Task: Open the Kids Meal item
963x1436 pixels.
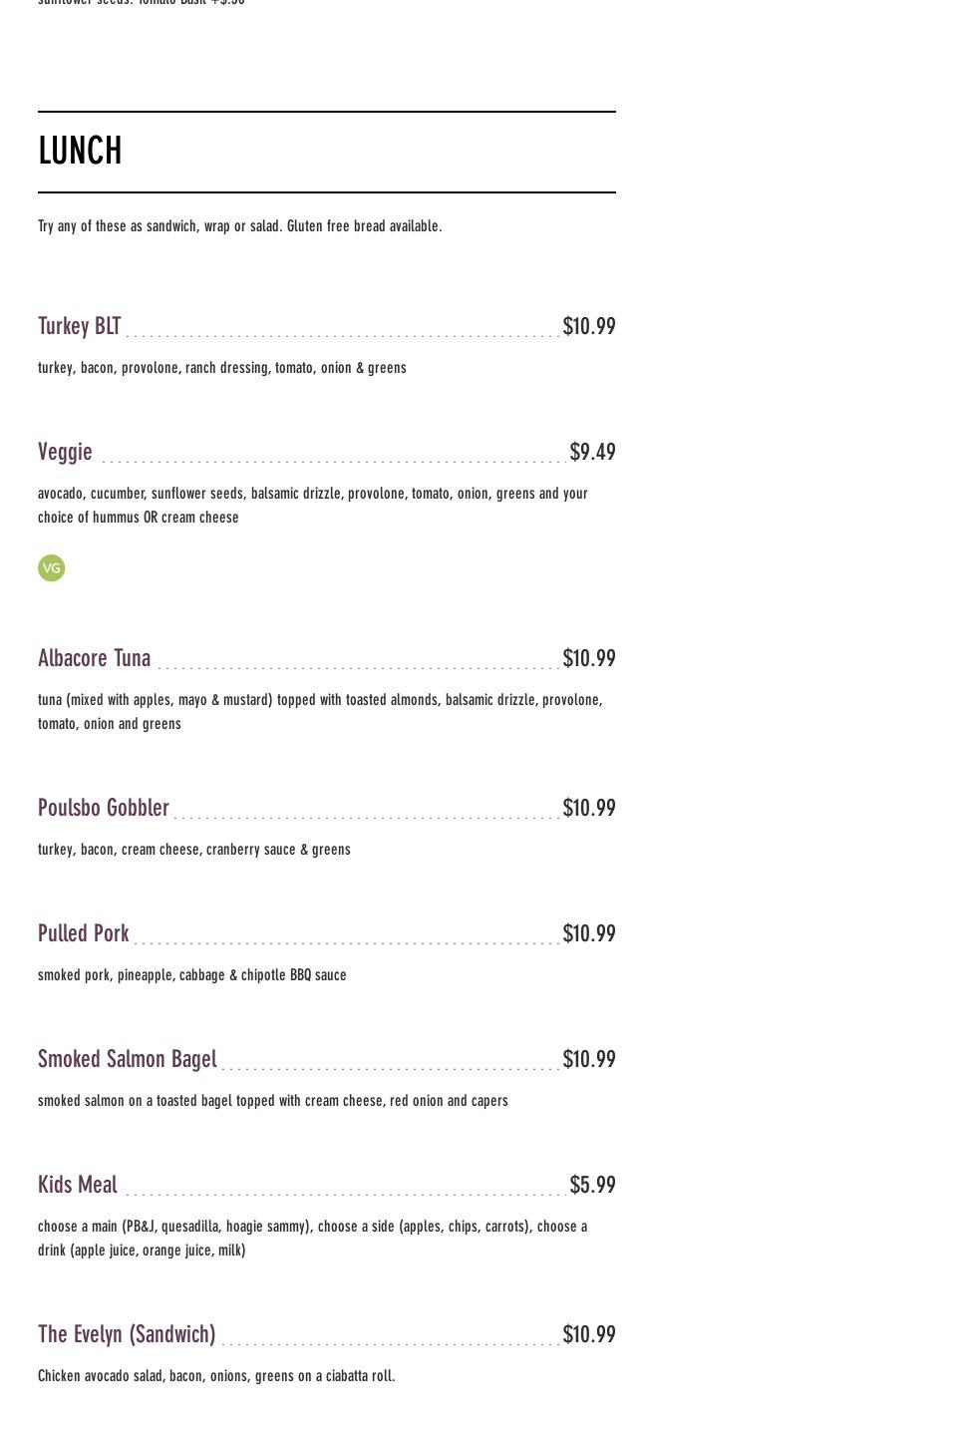Action: click(x=78, y=1186)
